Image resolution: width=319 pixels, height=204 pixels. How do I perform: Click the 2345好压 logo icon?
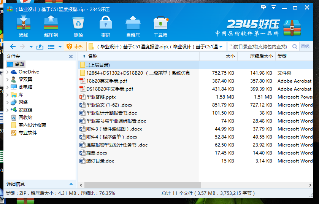(x=292, y=27)
